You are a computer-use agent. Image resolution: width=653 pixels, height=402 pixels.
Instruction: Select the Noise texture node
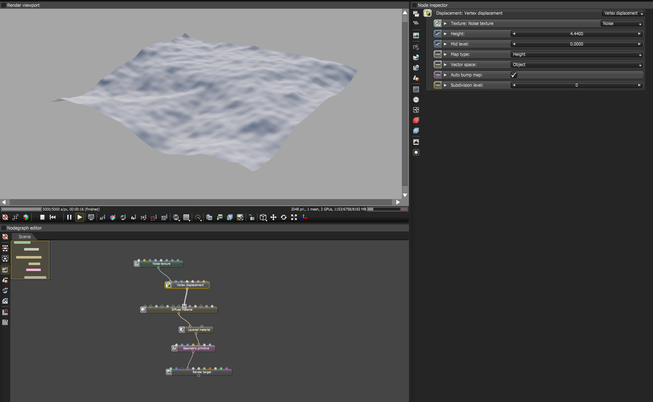click(x=158, y=264)
